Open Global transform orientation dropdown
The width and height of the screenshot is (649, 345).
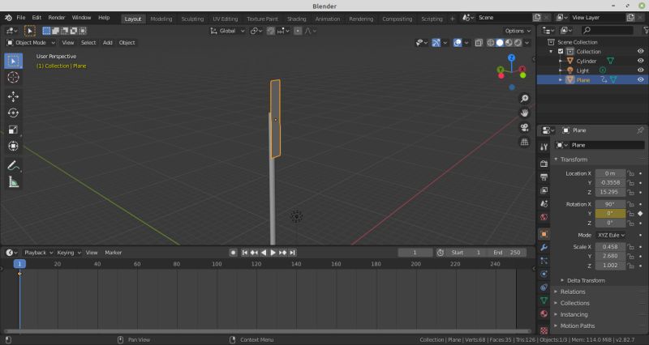(228, 31)
